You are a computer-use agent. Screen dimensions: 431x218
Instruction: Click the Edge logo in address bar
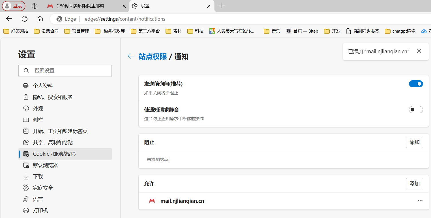[59, 19]
